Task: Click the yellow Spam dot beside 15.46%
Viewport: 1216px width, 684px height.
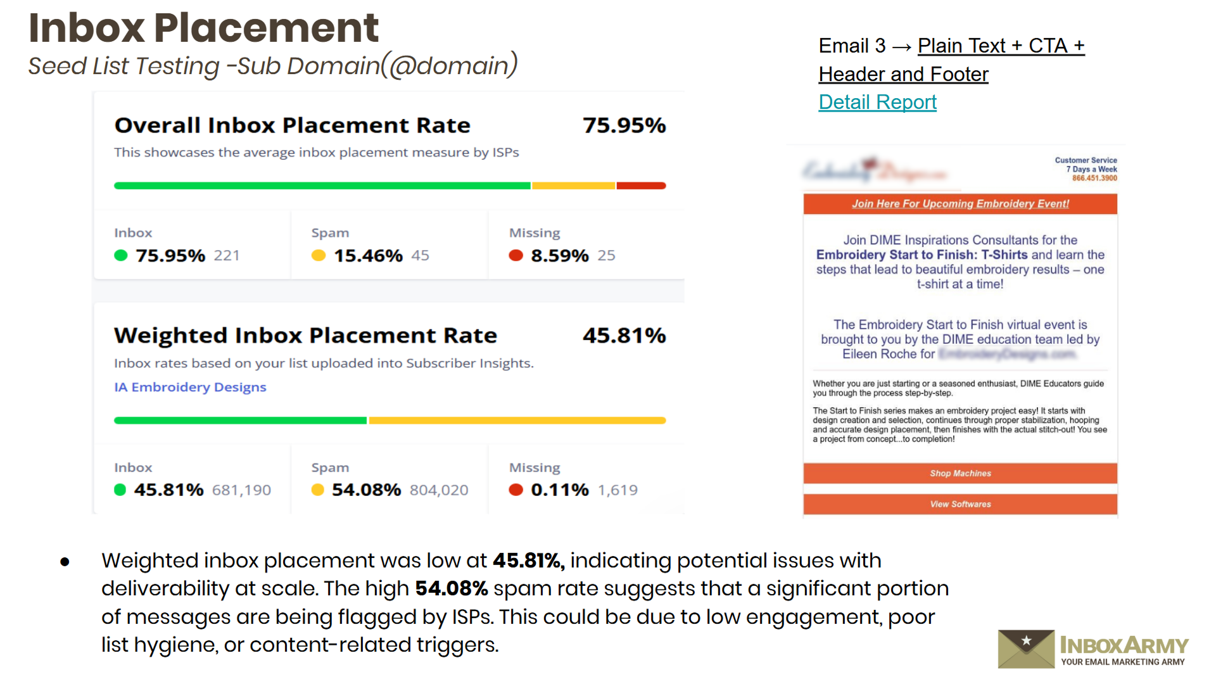Action: coord(319,255)
